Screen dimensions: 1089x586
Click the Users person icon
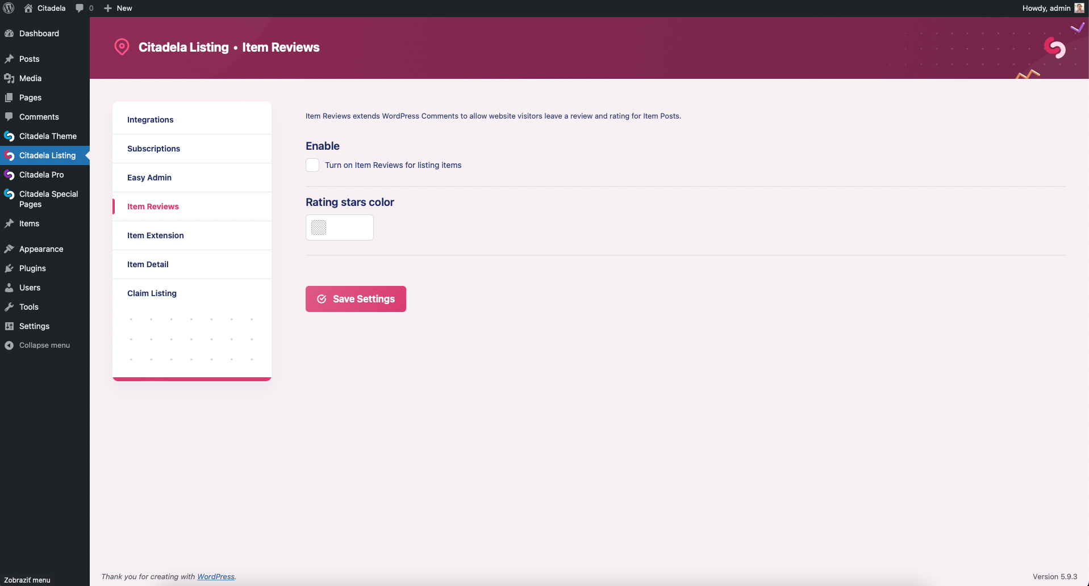pos(9,288)
